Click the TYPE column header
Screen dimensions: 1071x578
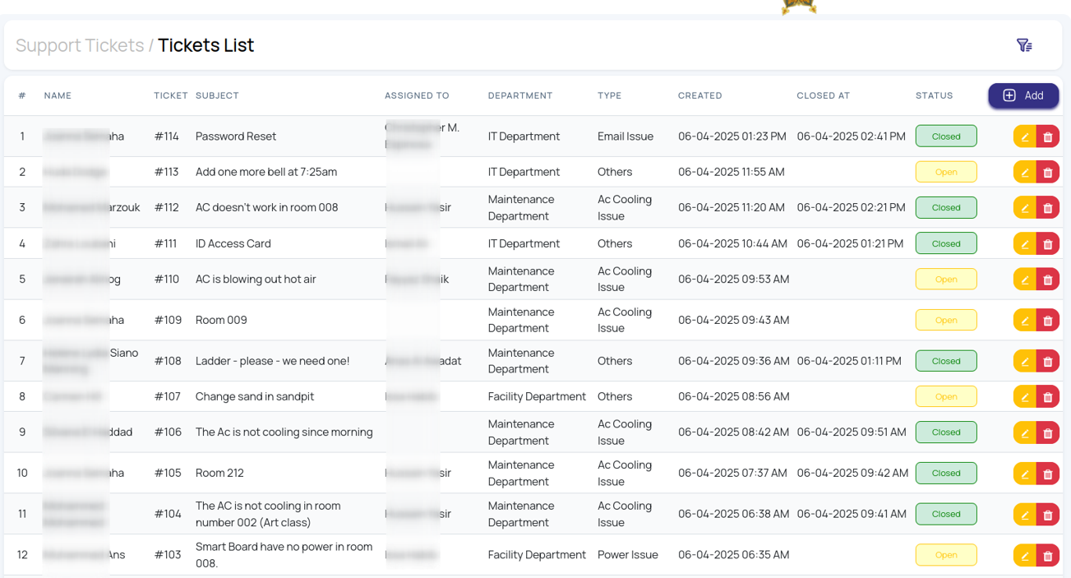(x=609, y=95)
